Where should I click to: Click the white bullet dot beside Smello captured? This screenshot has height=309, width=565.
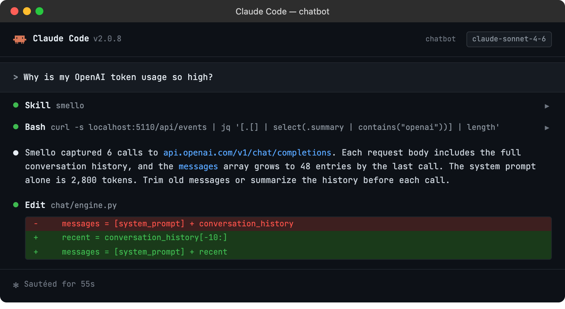(x=15, y=153)
